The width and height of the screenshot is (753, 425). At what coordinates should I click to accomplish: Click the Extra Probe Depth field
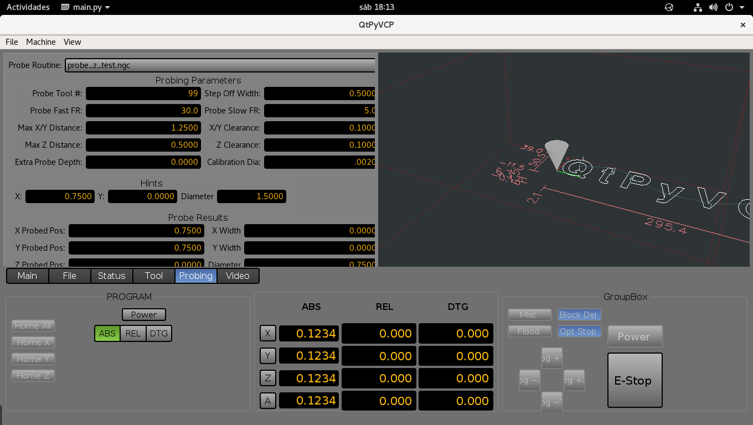143,162
